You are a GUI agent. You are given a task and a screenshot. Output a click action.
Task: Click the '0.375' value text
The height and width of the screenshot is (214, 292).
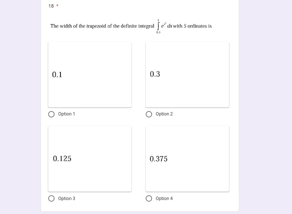(x=158, y=159)
